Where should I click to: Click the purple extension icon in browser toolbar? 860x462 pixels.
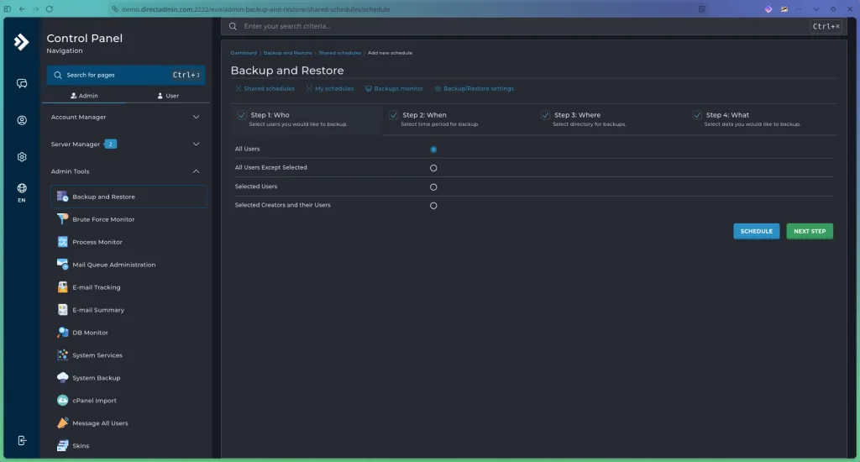point(768,8)
